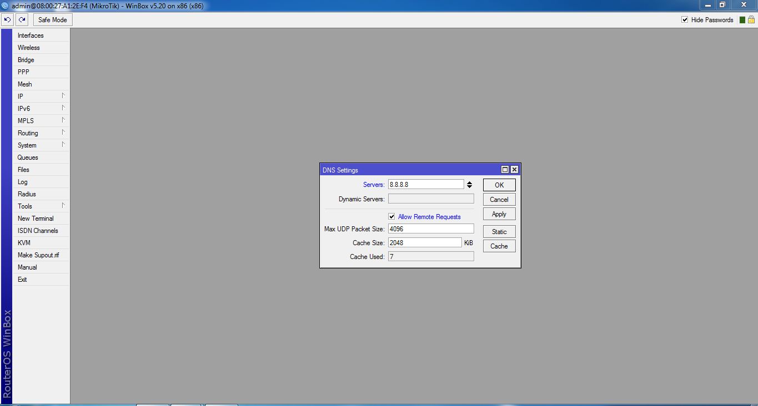Confirm DNS Settings with OK
The height and width of the screenshot is (406, 758).
point(498,184)
